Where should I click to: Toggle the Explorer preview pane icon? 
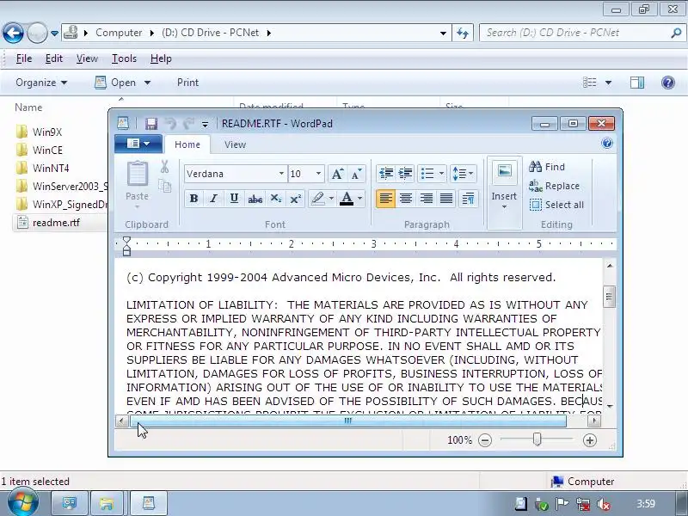click(637, 83)
